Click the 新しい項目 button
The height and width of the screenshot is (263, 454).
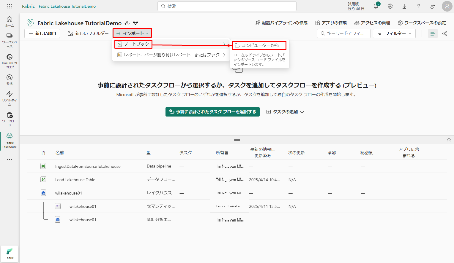[42, 34]
